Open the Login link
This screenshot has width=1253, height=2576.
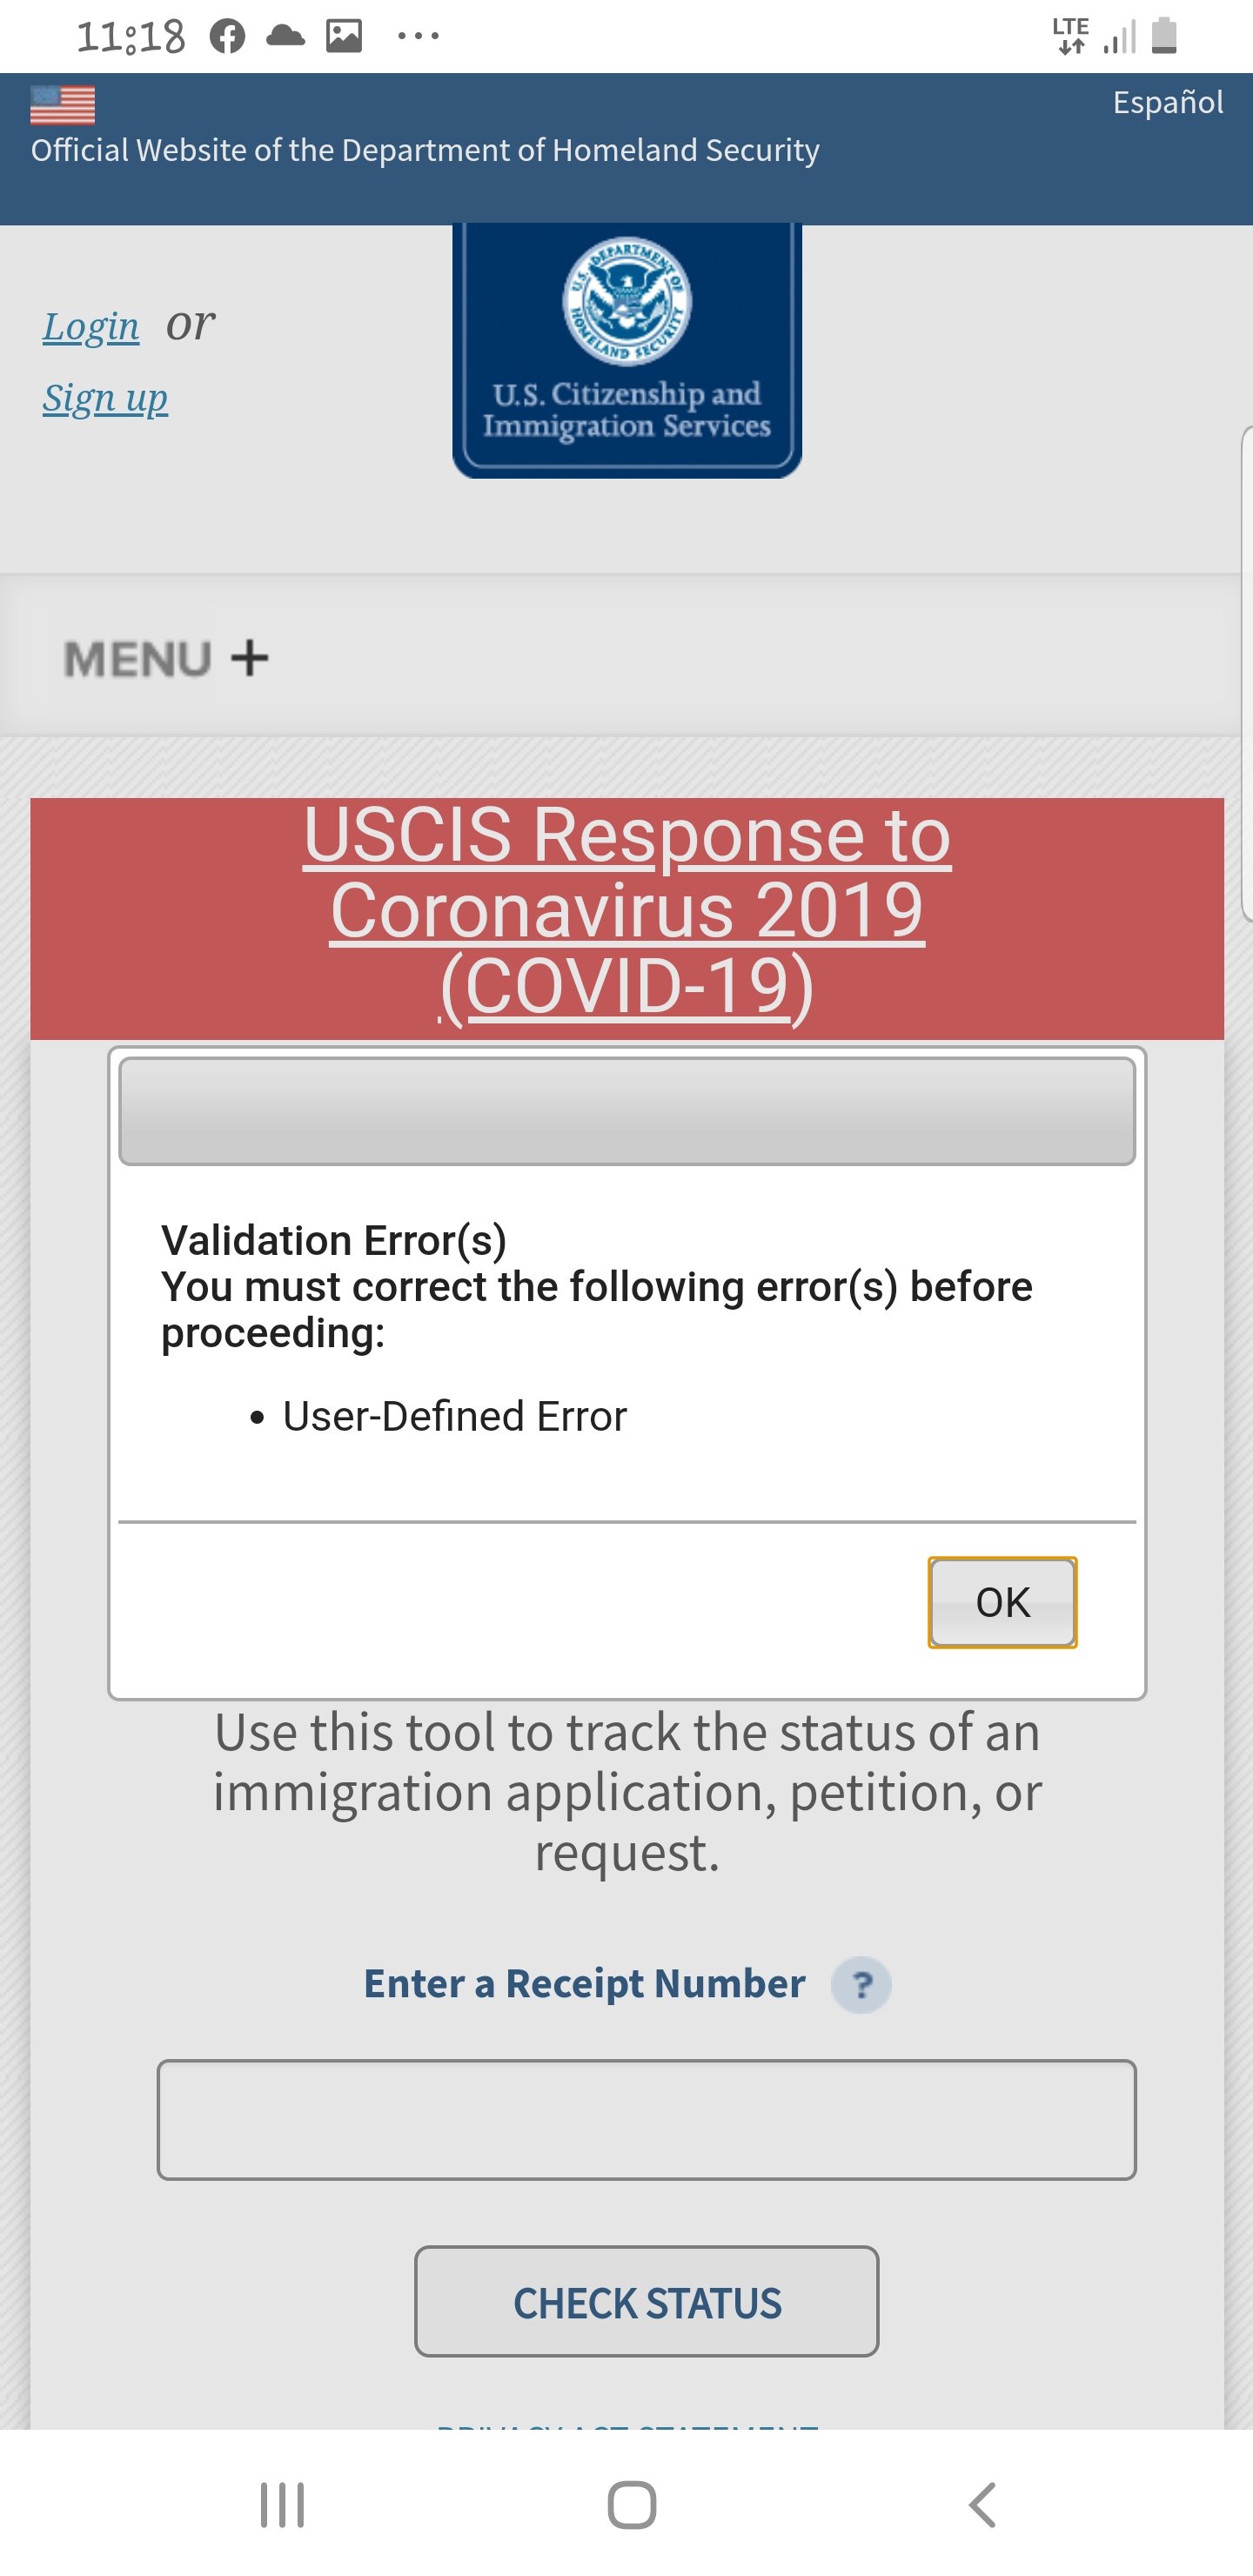click(91, 327)
